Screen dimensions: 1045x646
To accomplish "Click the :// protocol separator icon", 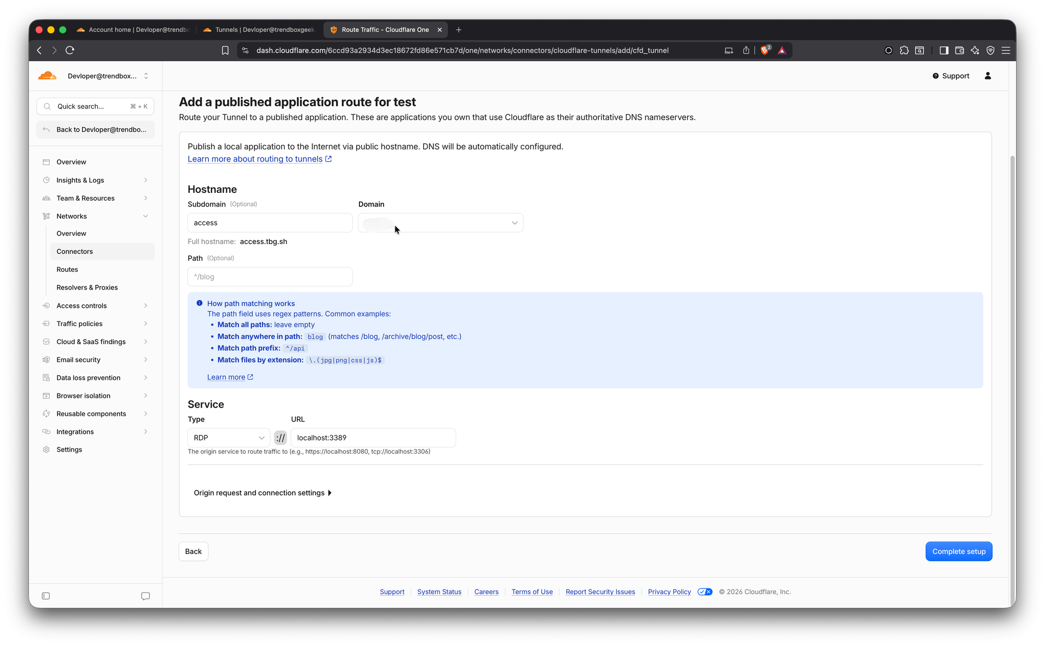I will click(281, 437).
